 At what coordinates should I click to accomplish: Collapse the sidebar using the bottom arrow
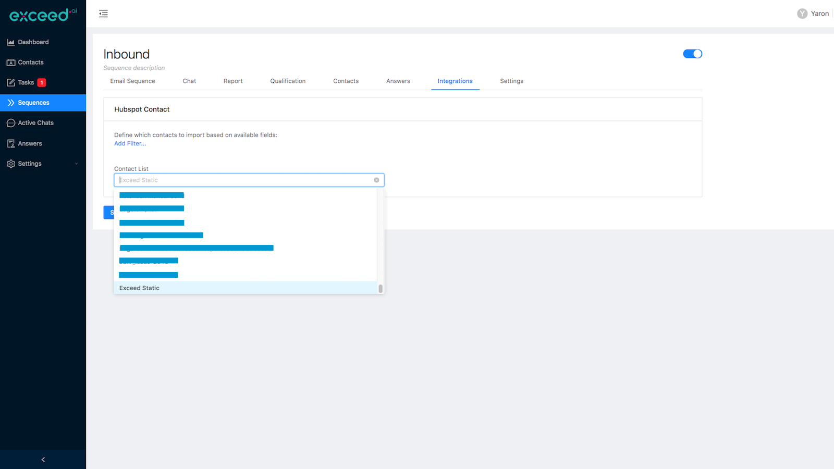pos(43,460)
